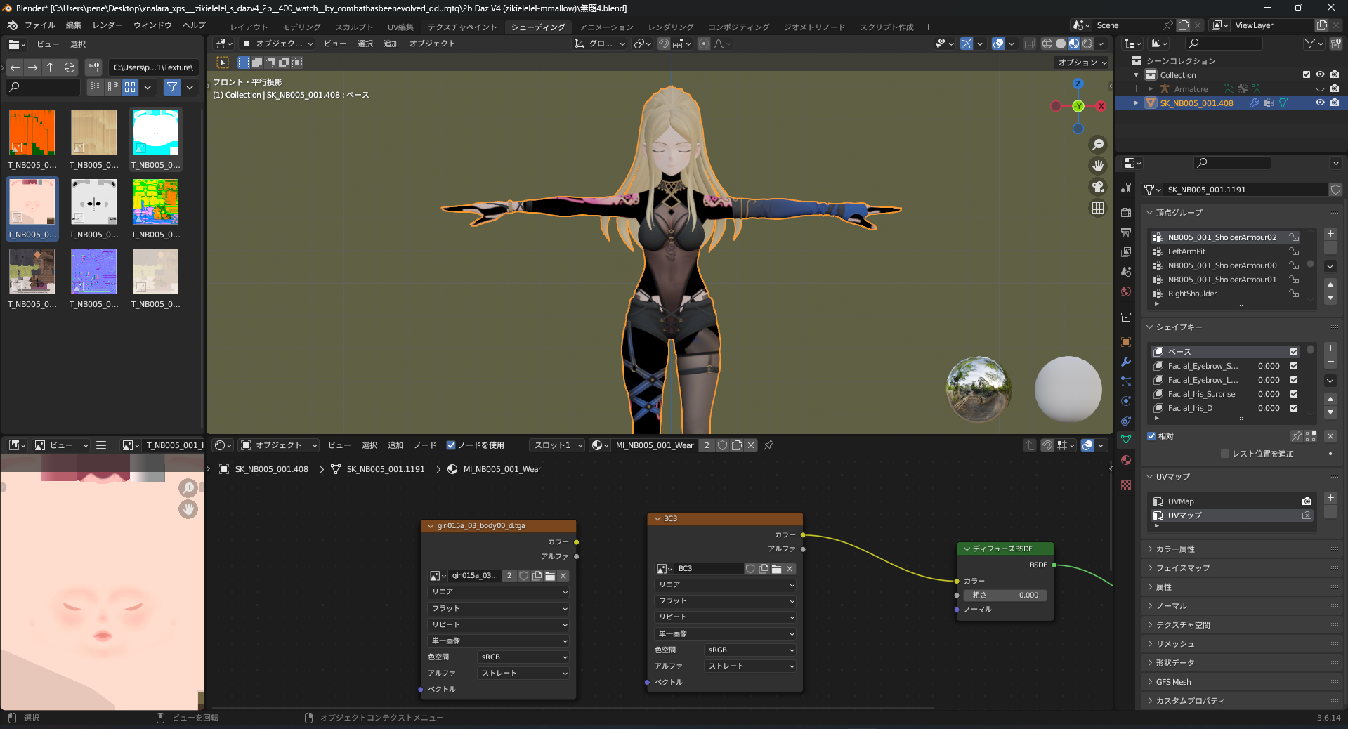Go forward in the file browser
The height and width of the screenshot is (729, 1348).
(x=33, y=67)
